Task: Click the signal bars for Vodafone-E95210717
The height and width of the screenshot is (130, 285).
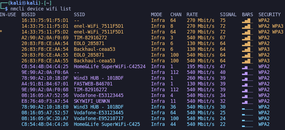Action: (x=247, y=119)
